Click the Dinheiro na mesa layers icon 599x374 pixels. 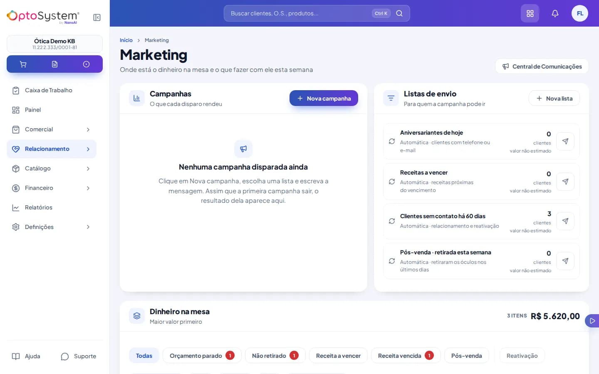point(136,316)
